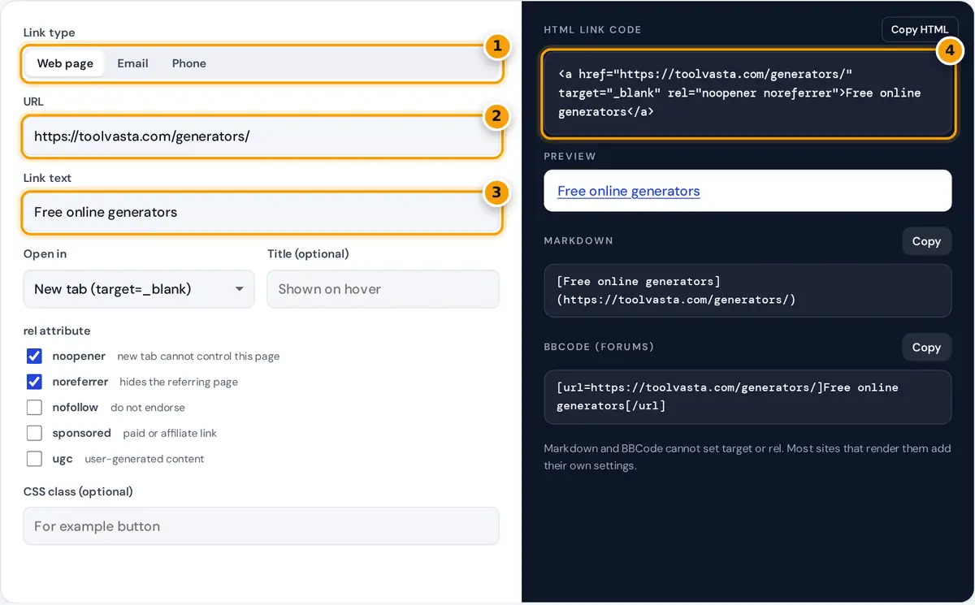Screen dimensions: 975x605
Task: Click the Copy HTML button
Action: (920, 29)
